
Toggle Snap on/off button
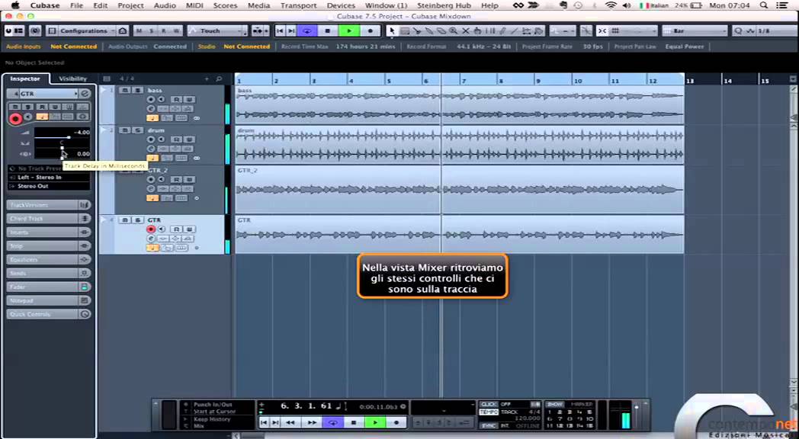pyautogui.click(x=602, y=31)
